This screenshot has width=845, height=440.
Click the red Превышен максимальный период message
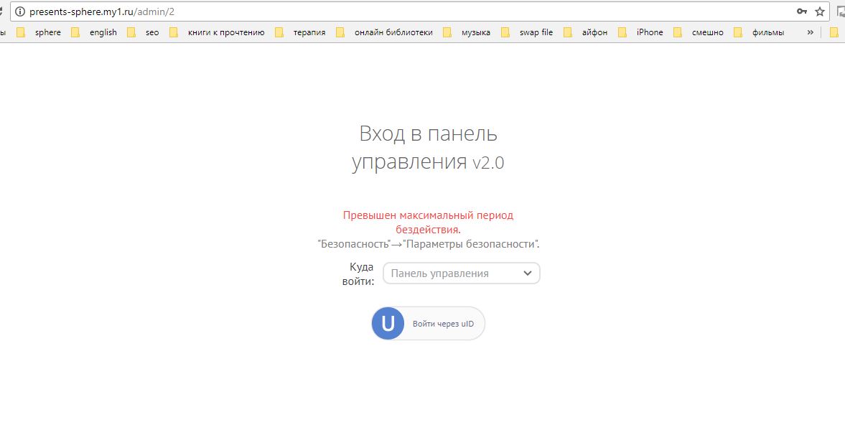coord(429,222)
